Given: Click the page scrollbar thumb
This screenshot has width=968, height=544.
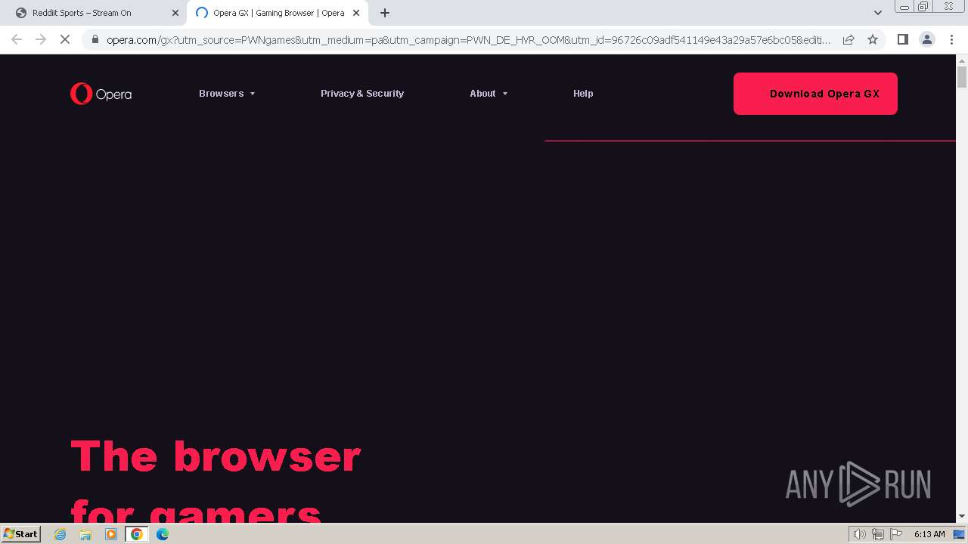Looking at the screenshot, I should (962, 77).
